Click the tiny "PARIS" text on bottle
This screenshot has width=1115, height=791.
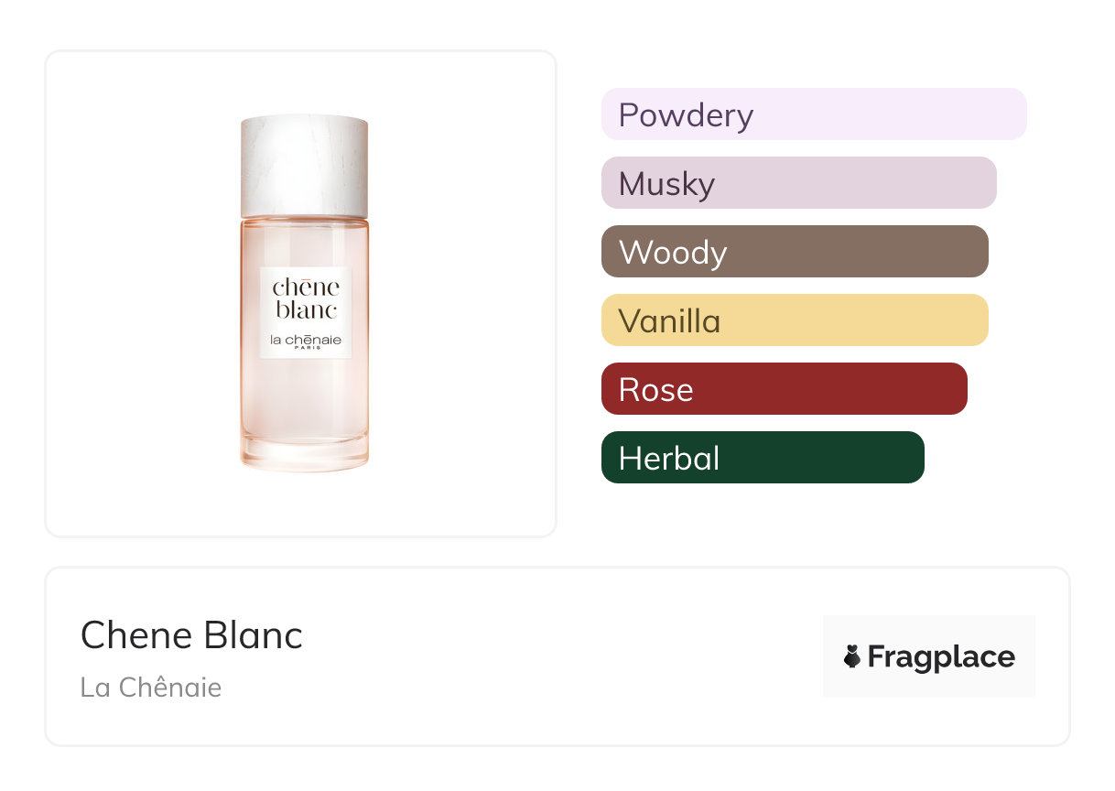click(x=306, y=349)
